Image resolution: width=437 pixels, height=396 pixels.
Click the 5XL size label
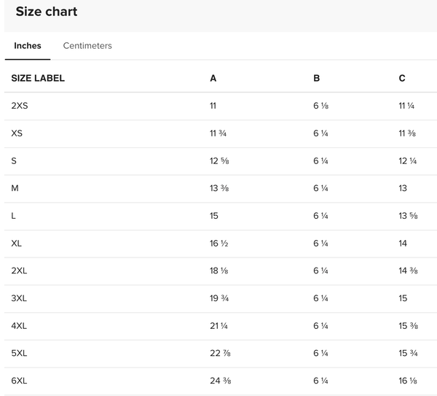19,353
